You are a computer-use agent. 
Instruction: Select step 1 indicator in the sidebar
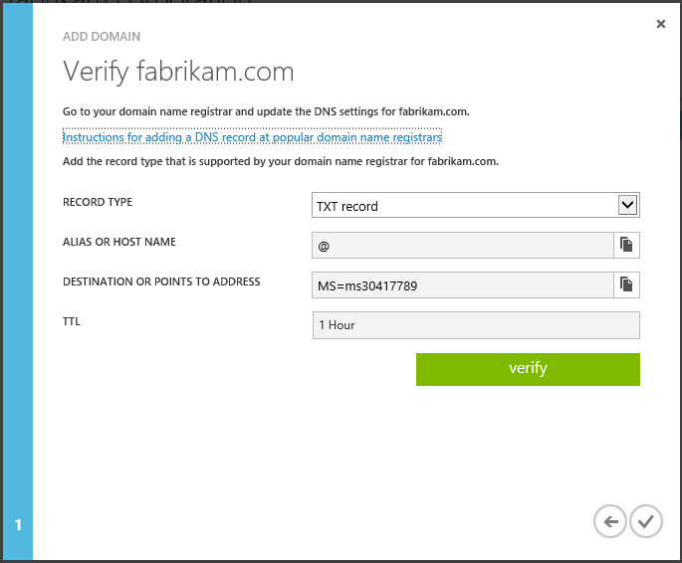(x=18, y=524)
